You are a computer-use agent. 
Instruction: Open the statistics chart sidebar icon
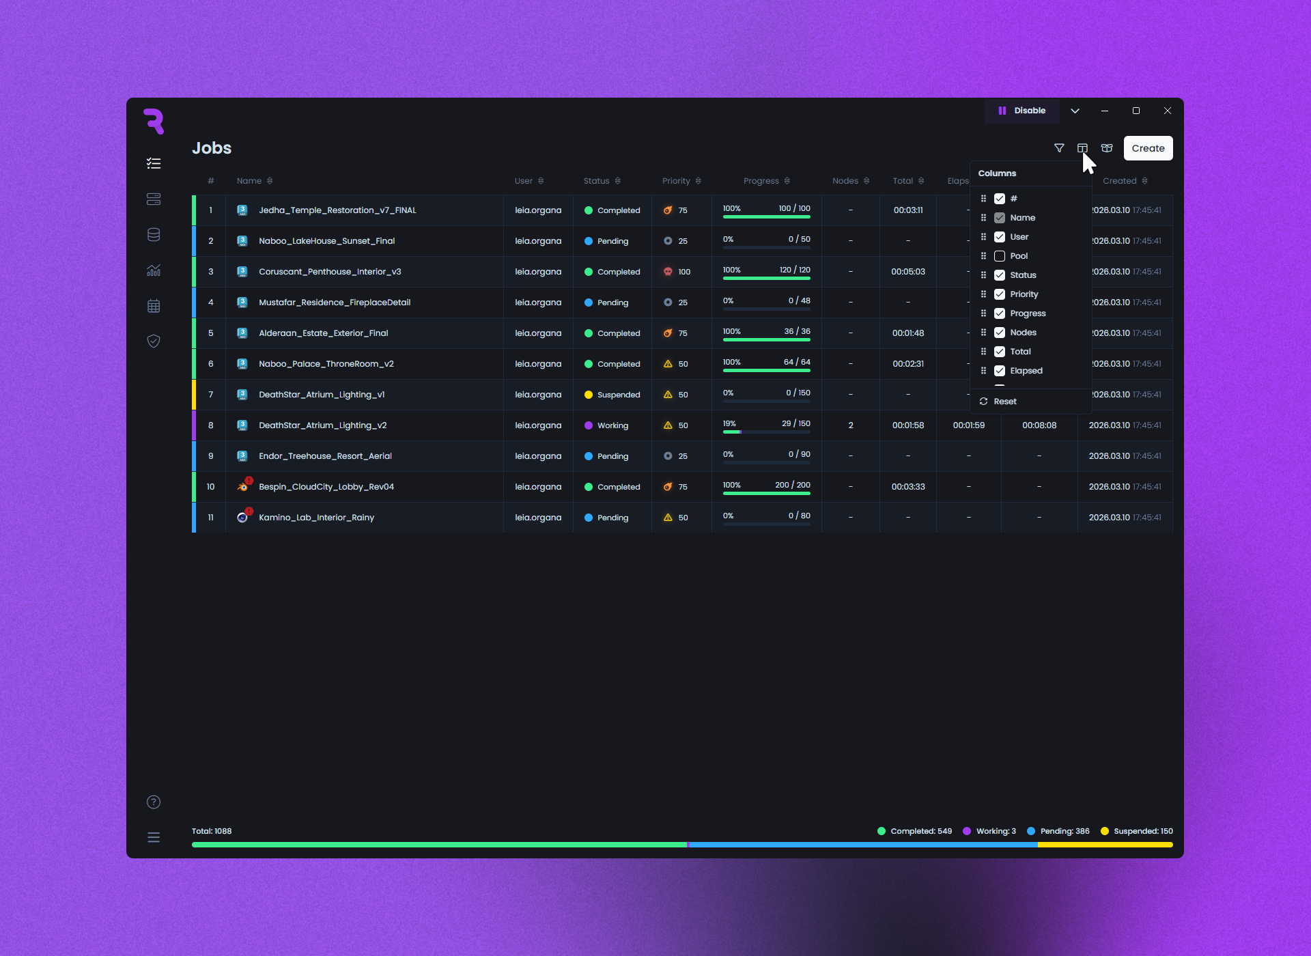tap(154, 270)
